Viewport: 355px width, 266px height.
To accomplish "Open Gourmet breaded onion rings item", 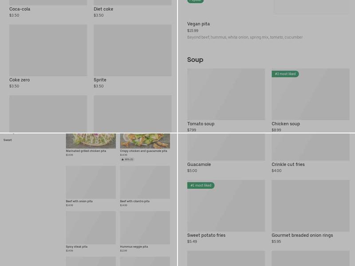I will tap(302, 235).
